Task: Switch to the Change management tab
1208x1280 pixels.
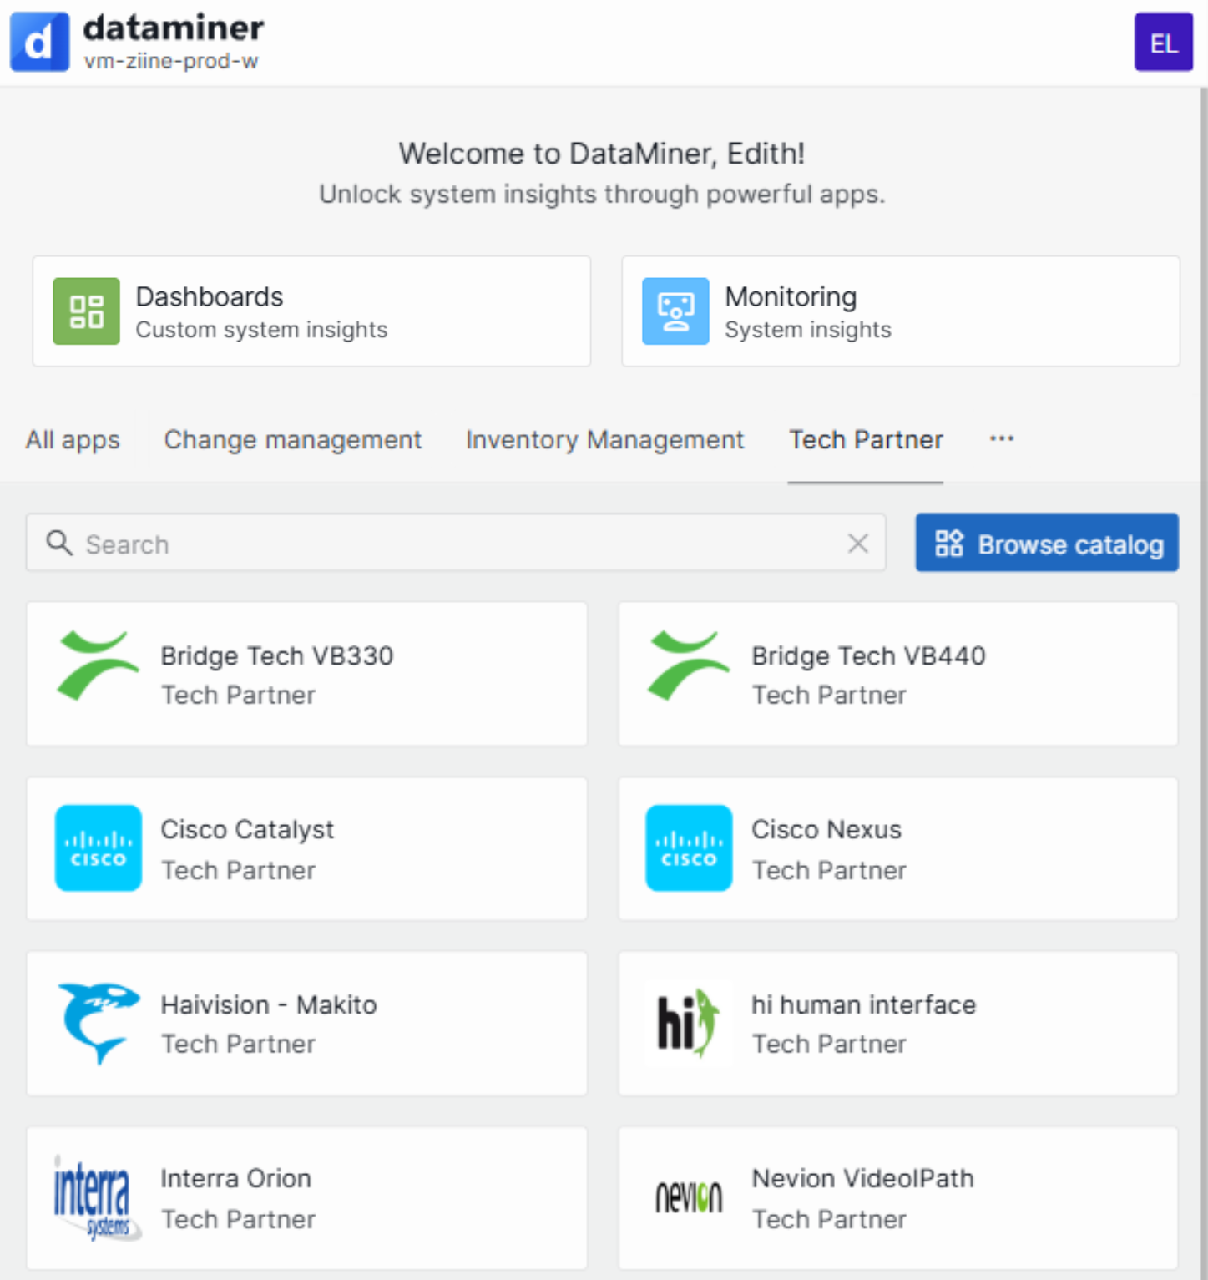Action: pyautogui.click(x=293, y=439)
